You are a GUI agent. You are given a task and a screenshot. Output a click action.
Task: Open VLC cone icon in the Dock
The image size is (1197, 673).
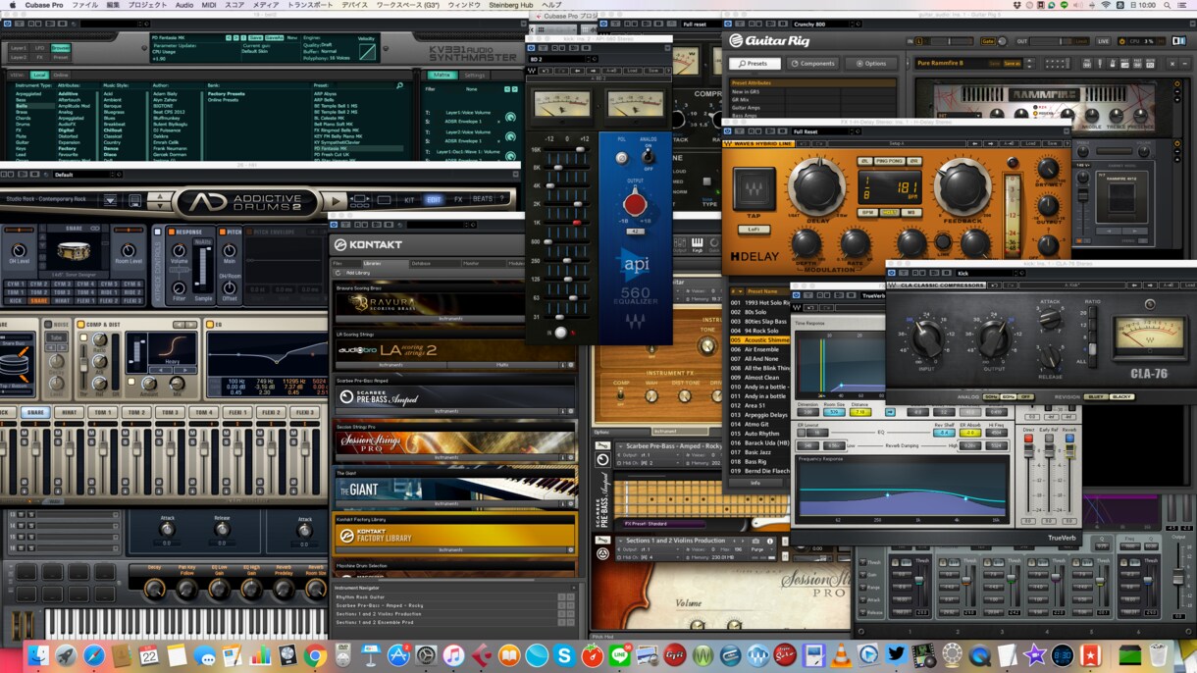click(841, 655)
